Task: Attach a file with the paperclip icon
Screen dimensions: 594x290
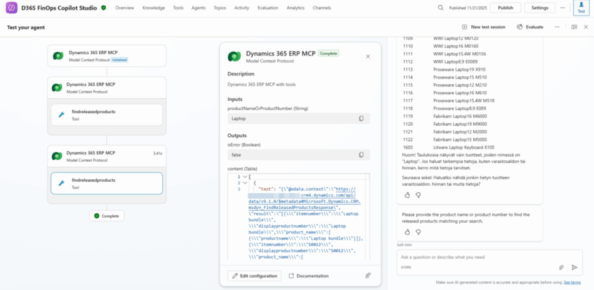Action: pos(561,267)
